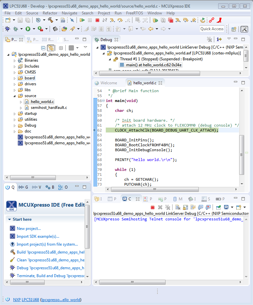Click the Clear Console icon
This screenshot has height=305, width=253.
tap(177, 207)
